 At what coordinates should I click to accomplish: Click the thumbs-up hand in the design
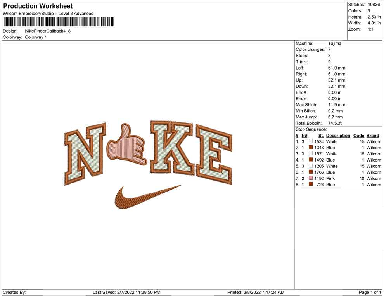tap(126, 145)
